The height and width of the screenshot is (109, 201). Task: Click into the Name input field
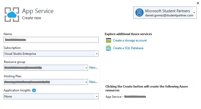click(51, 40)
